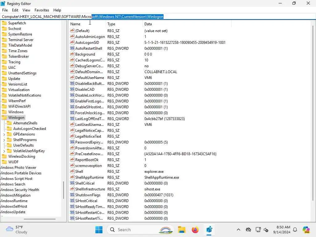Click the Registry Editor taskbar icon
Image resolution: width=316 pixels, height=237 pixels.
tap(209, 230)
